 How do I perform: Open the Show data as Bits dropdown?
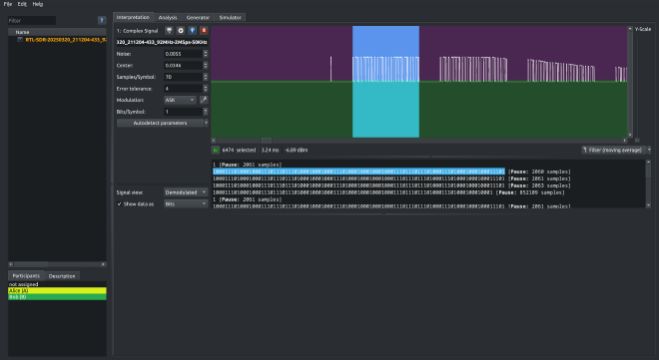pyautogui.click(x=186, y=203)
